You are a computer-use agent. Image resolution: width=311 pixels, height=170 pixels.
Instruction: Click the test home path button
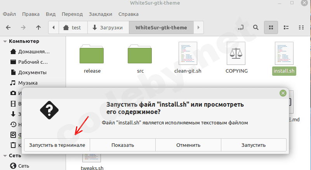click(x=72, y=27)
